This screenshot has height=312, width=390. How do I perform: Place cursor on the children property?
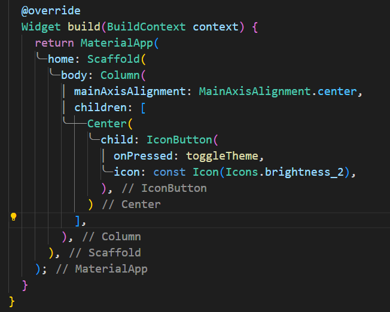tap(100, 108)
